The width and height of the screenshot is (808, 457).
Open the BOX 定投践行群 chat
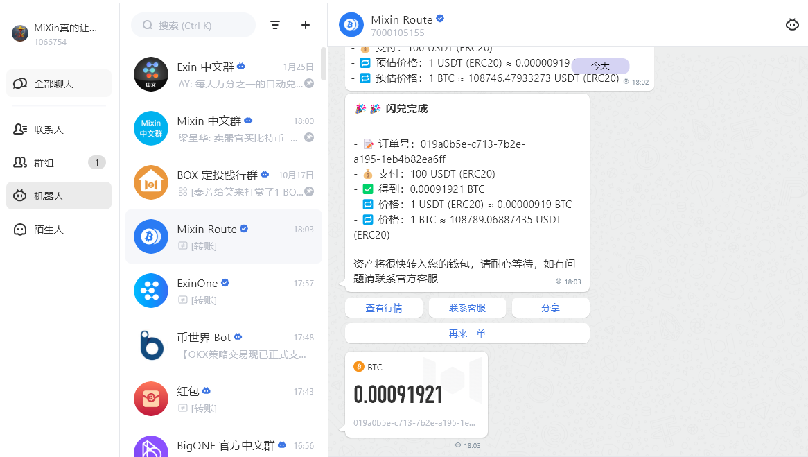tap(223, 183)
